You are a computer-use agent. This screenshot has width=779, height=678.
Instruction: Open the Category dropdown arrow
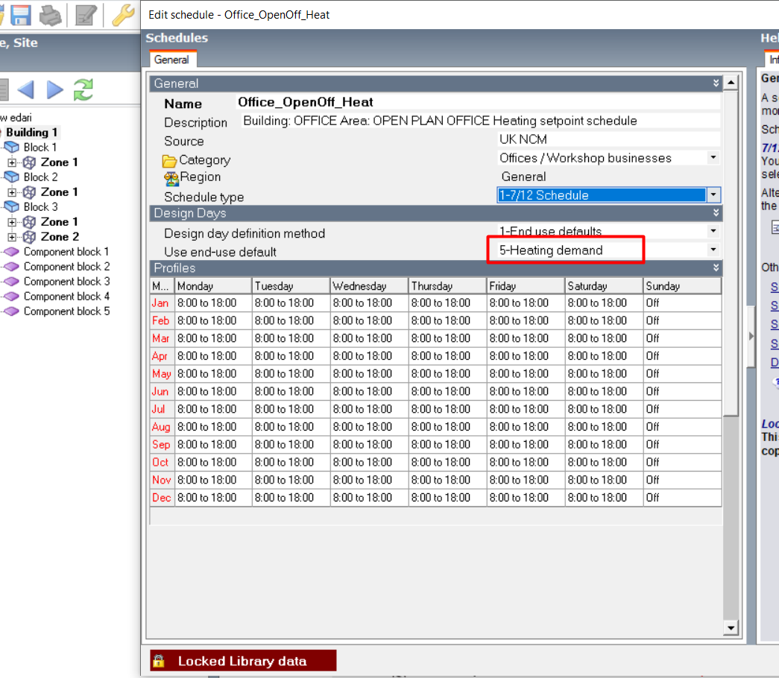713,158
